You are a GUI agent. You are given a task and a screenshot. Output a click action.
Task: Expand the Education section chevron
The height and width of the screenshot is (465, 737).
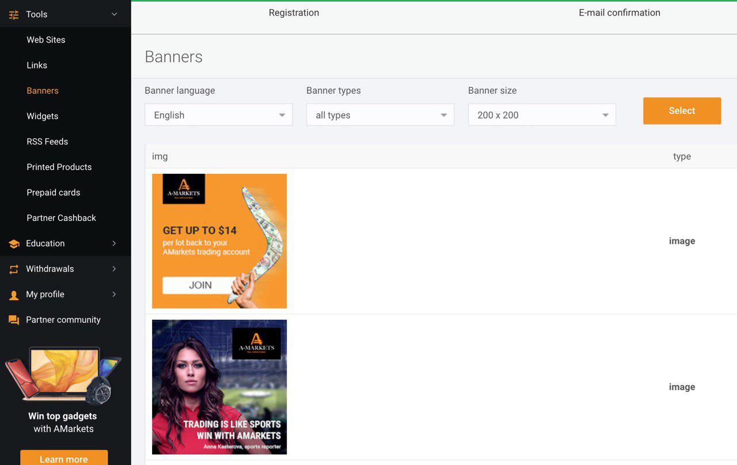tap(114, 243)
